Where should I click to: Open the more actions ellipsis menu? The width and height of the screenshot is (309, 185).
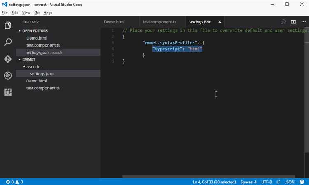coord(304,22)
